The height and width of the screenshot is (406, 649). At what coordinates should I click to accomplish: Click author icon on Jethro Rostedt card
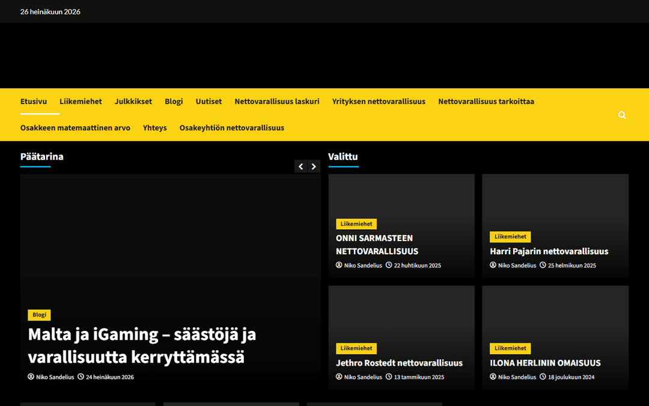tap(339, 377)
